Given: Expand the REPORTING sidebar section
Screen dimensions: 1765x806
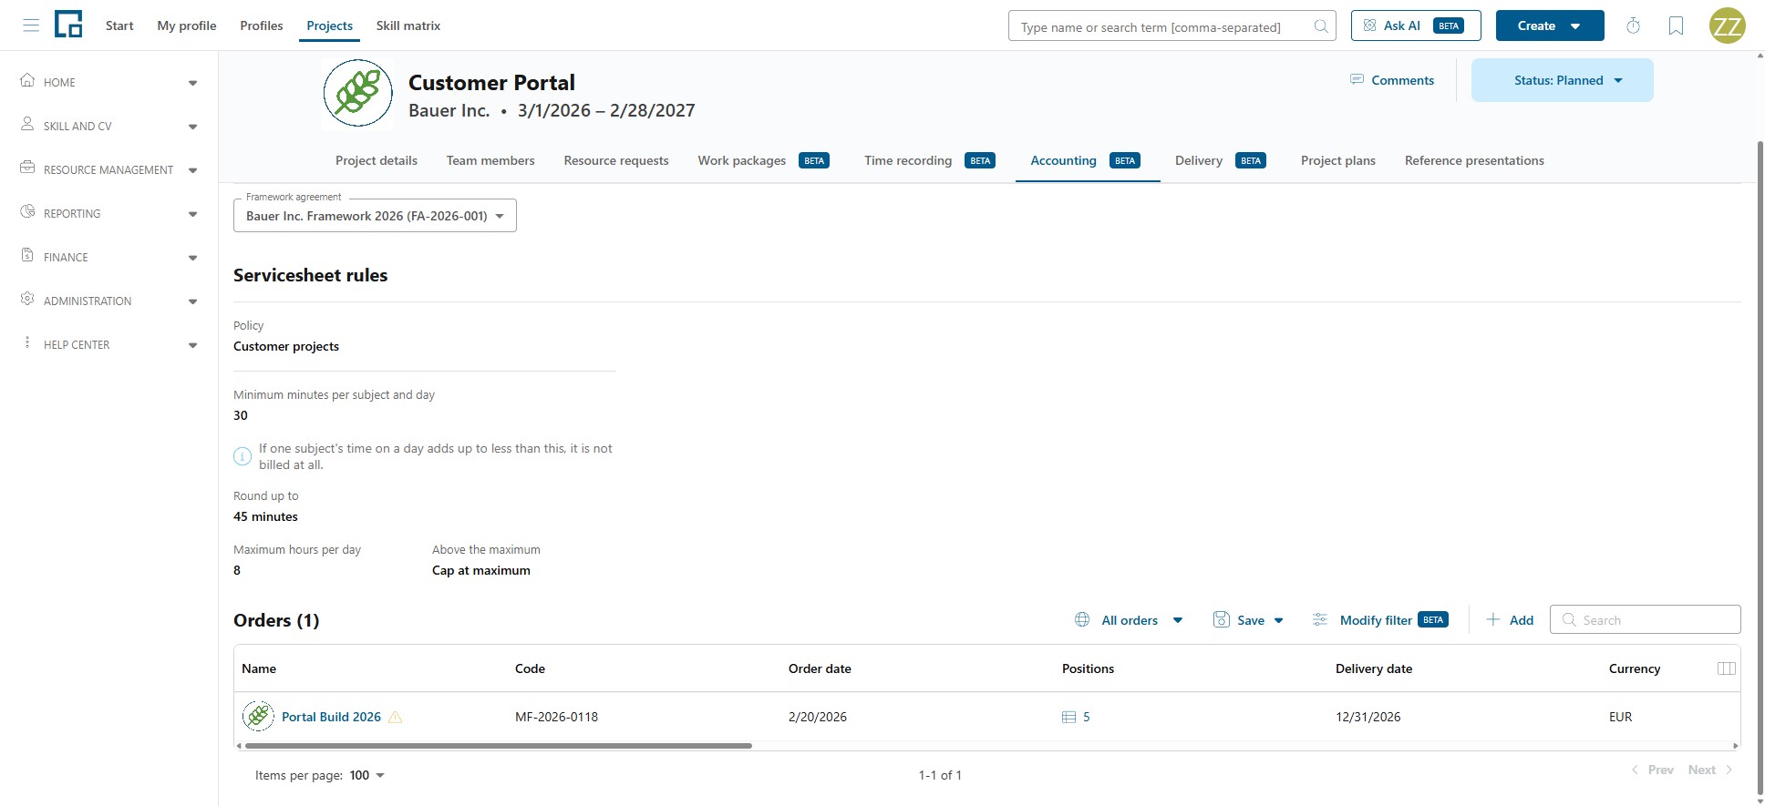Looking at the screenshot, I should pyautogui.click(x=108, y=213).
